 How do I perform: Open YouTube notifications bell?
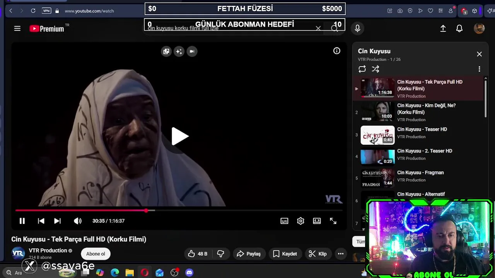click(x=459, y=28)
